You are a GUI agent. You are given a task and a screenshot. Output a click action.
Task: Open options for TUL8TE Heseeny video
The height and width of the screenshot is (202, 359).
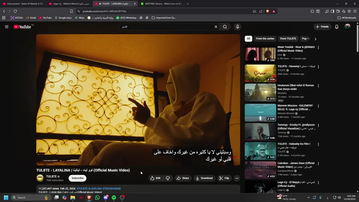[318, 66]
